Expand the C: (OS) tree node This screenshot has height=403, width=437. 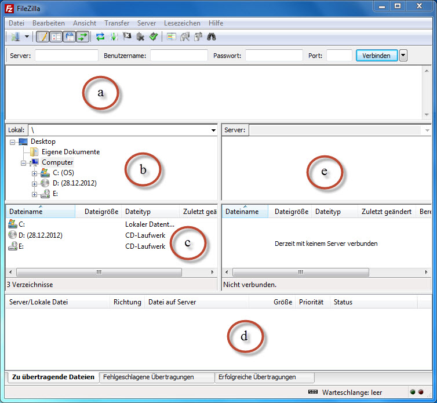[34, 173]
